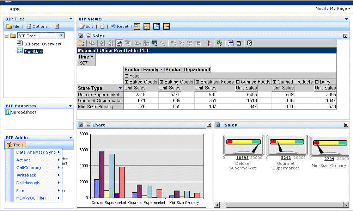Screen dimensions: 353x211
Task: Click the expand rows icon in PivotTable toolbar
Action: (182, 43)
